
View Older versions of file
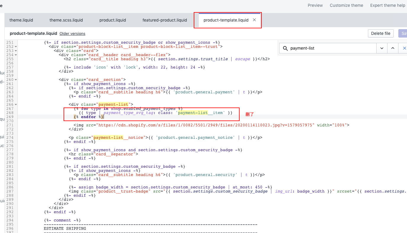72,34
